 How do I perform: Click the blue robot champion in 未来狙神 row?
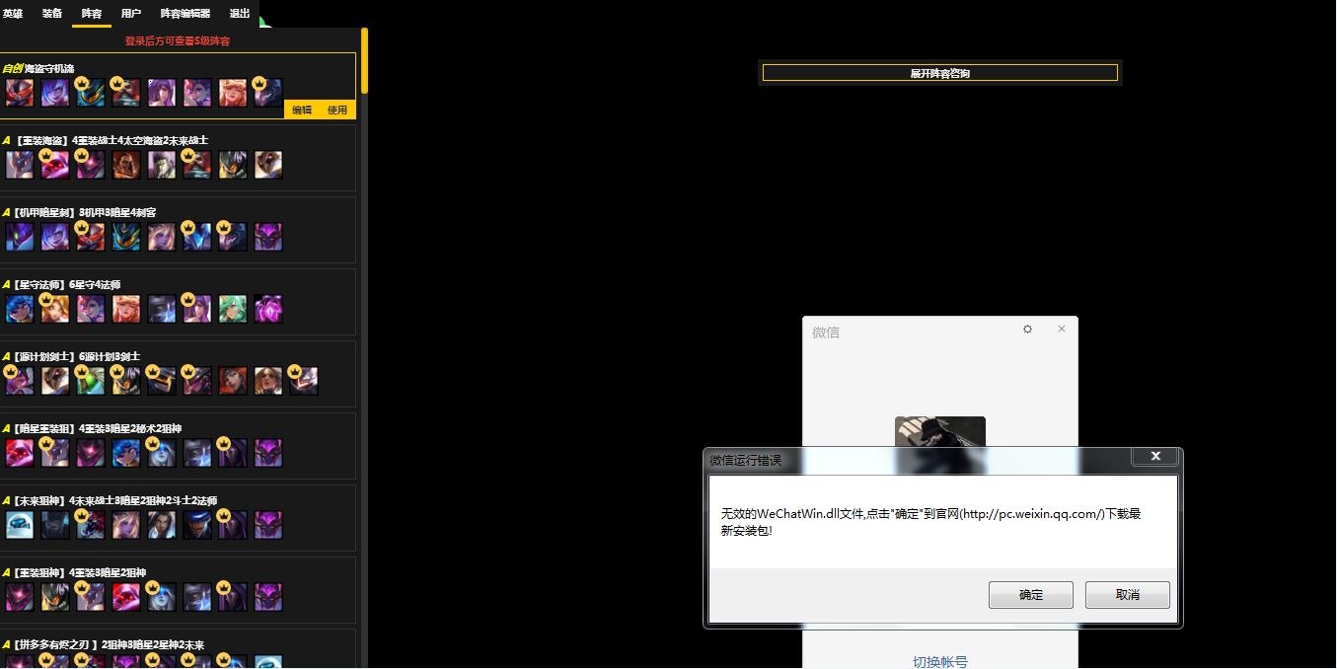(20, 525)
